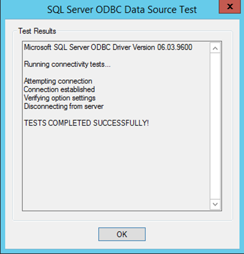Screen dimensions: 244x254
Task: Click the 'Disconnecting from server' line
Action: point(64,106)
